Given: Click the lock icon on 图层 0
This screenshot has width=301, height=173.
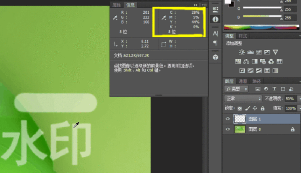Looking at the screenshot, I should click(x=293, y=129).
